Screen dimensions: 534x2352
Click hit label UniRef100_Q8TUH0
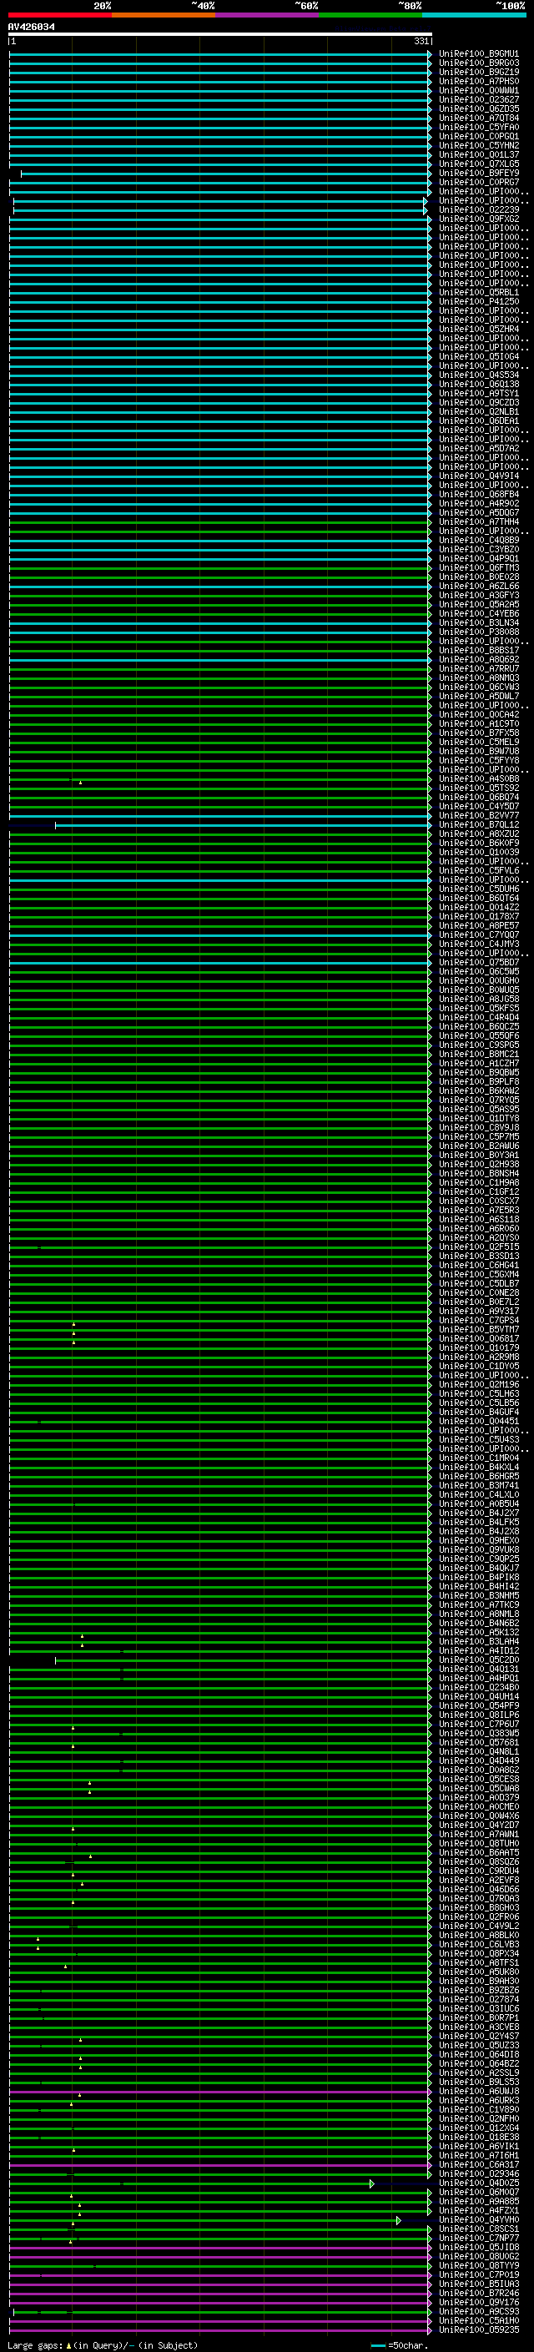[478, 1843]
